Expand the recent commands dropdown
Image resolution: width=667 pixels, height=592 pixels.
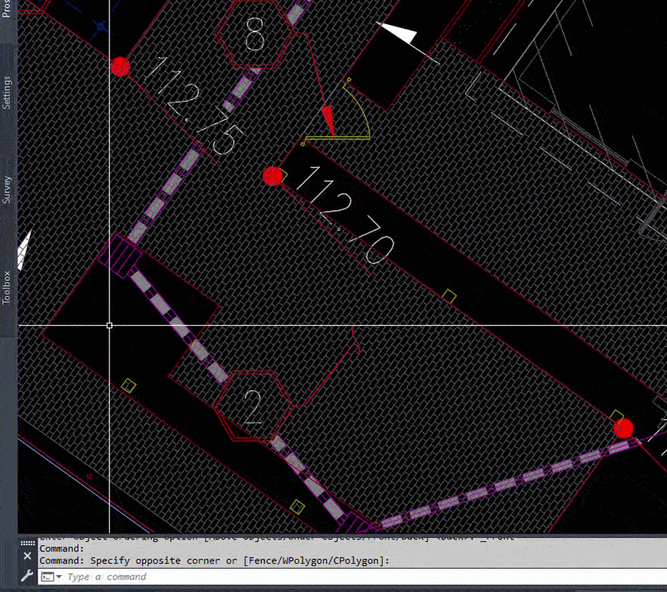coord(58,577)
